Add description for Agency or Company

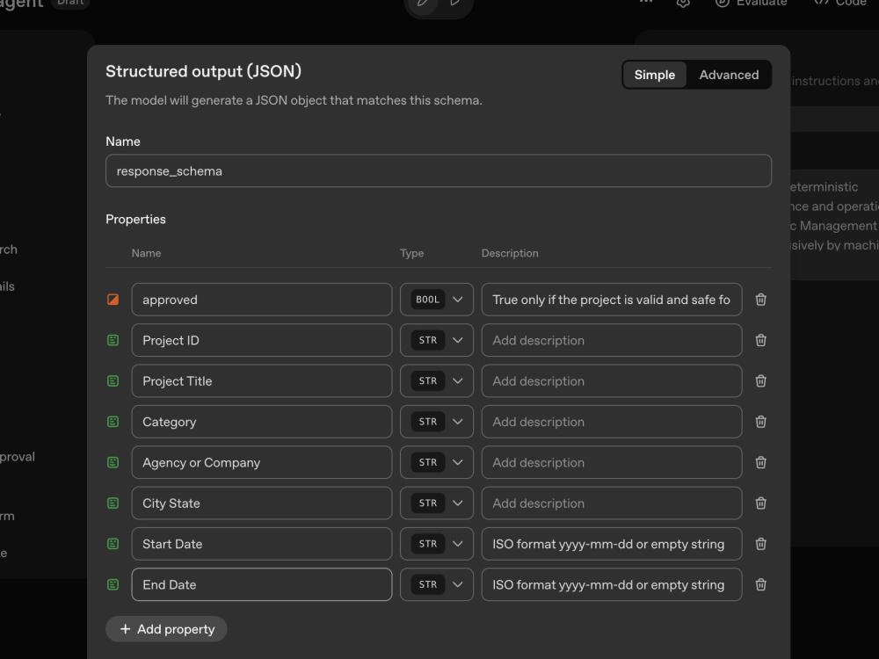click(612, 462)
